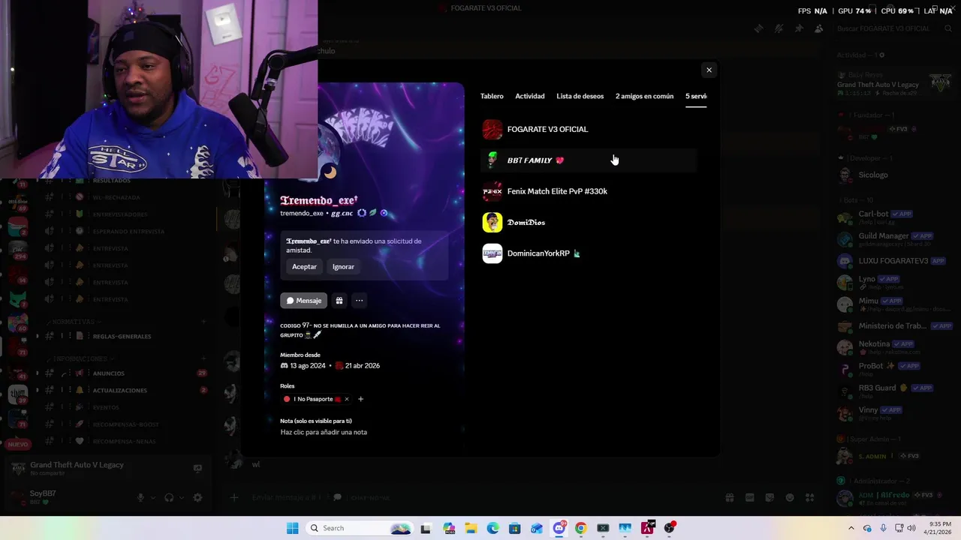Click the Mensaje button
Screen dimensions: 961x540
[303, 301]
